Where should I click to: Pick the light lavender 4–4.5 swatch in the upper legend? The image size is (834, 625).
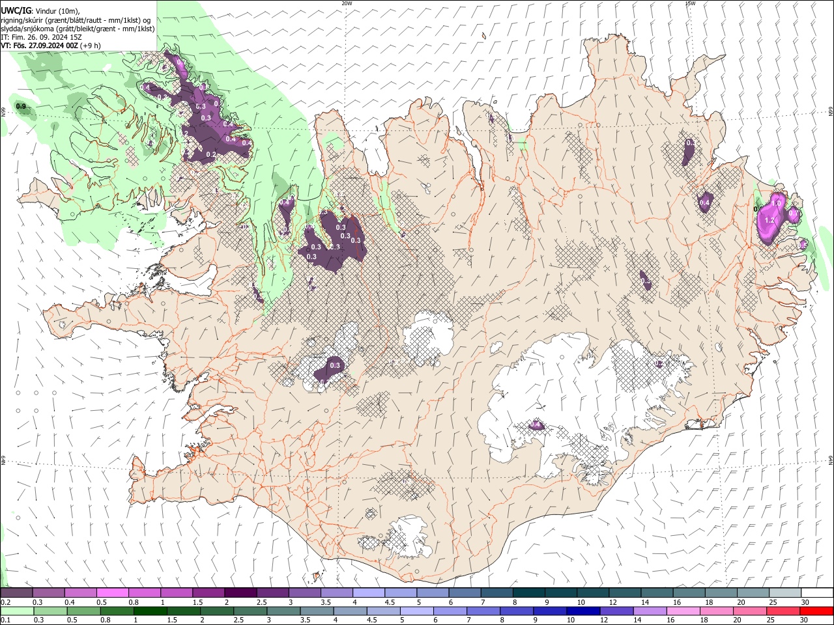[369, 593]
